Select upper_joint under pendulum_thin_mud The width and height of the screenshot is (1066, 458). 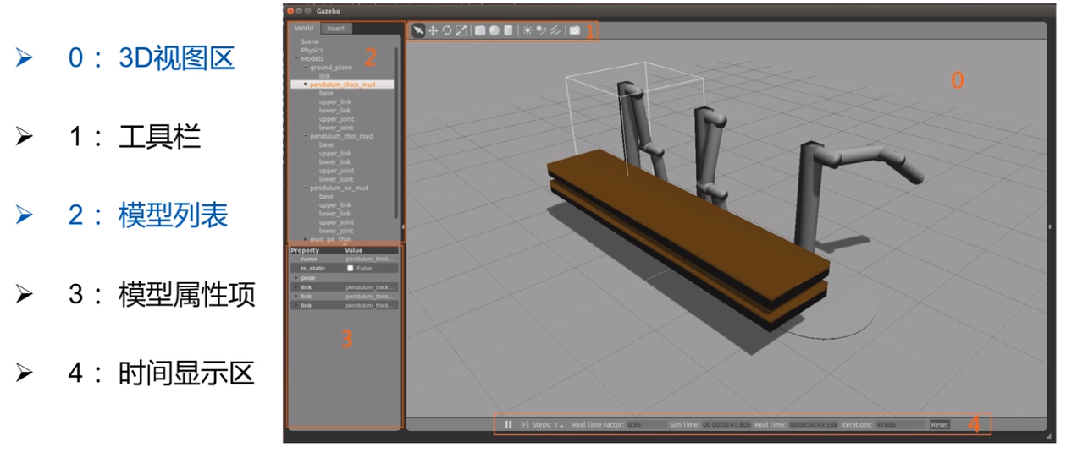coord(336,171)
